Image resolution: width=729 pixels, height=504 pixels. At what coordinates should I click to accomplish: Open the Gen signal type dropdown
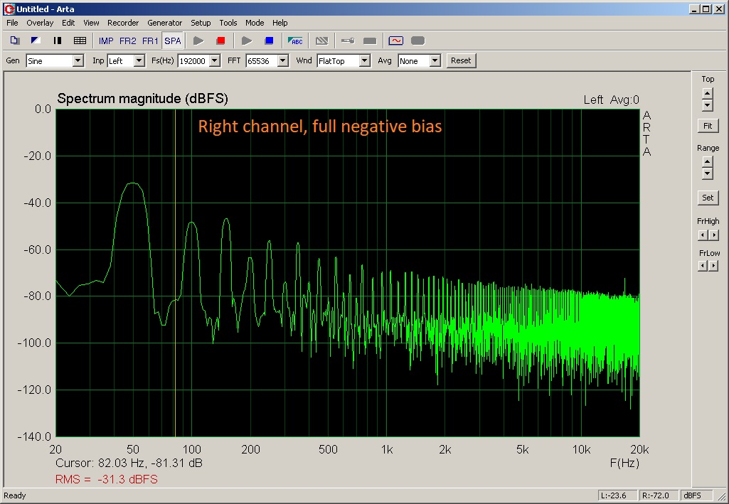click(78, 61)
